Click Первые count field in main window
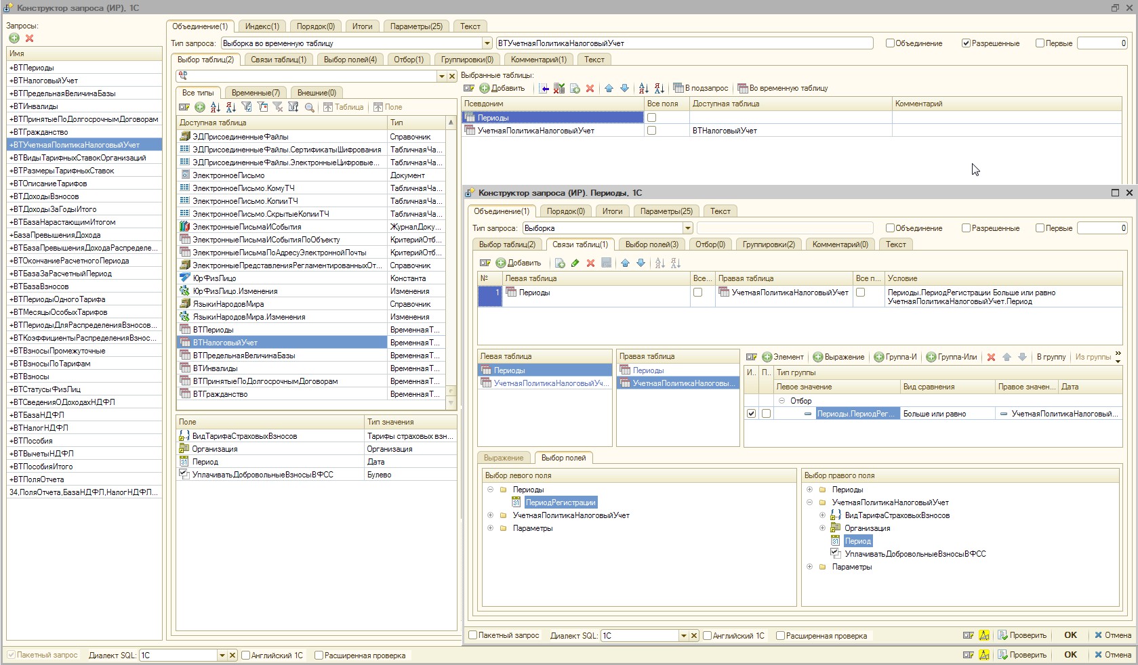The image size is (1138, 665). pyautogui.click(x=1102, y=43)
